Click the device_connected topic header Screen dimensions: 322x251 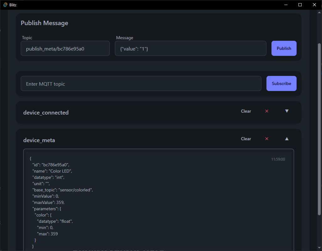[46, 113]
